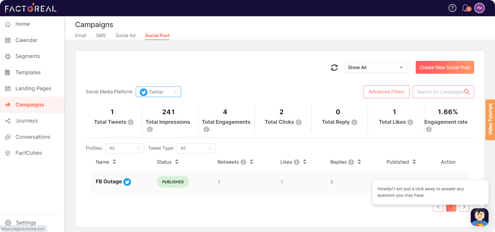Viewport: 495px width, 232px height.
Task: Click the FM user profile avatar
Action: [479, 8]
